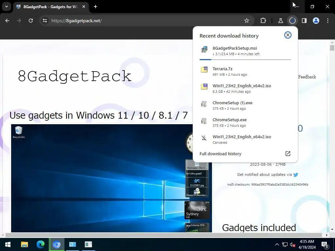Launch Microsoft Edge from the taskbar
This screenshot has width=335, height=251.
pyautogui.click(x=40, y=244)
